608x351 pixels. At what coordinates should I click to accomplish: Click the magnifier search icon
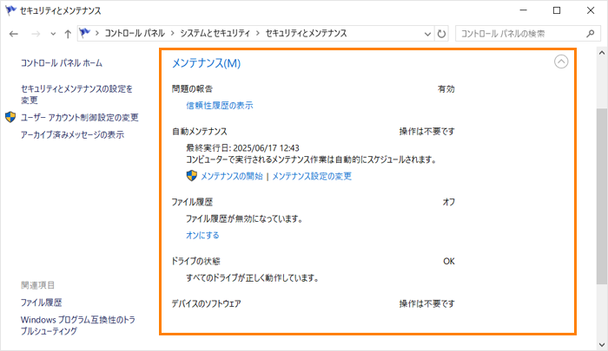coord(590,34)
